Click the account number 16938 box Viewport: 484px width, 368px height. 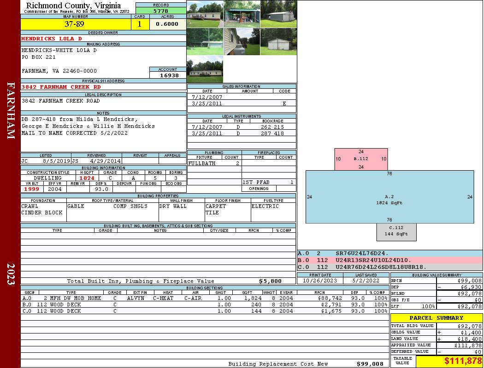[x=167, y=75]
